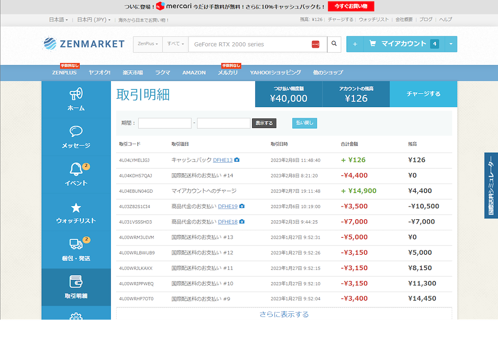Click transaction code 4UJ4LYMELIGJ
This screenshot has height=345, width=498.
pos(135,160)
